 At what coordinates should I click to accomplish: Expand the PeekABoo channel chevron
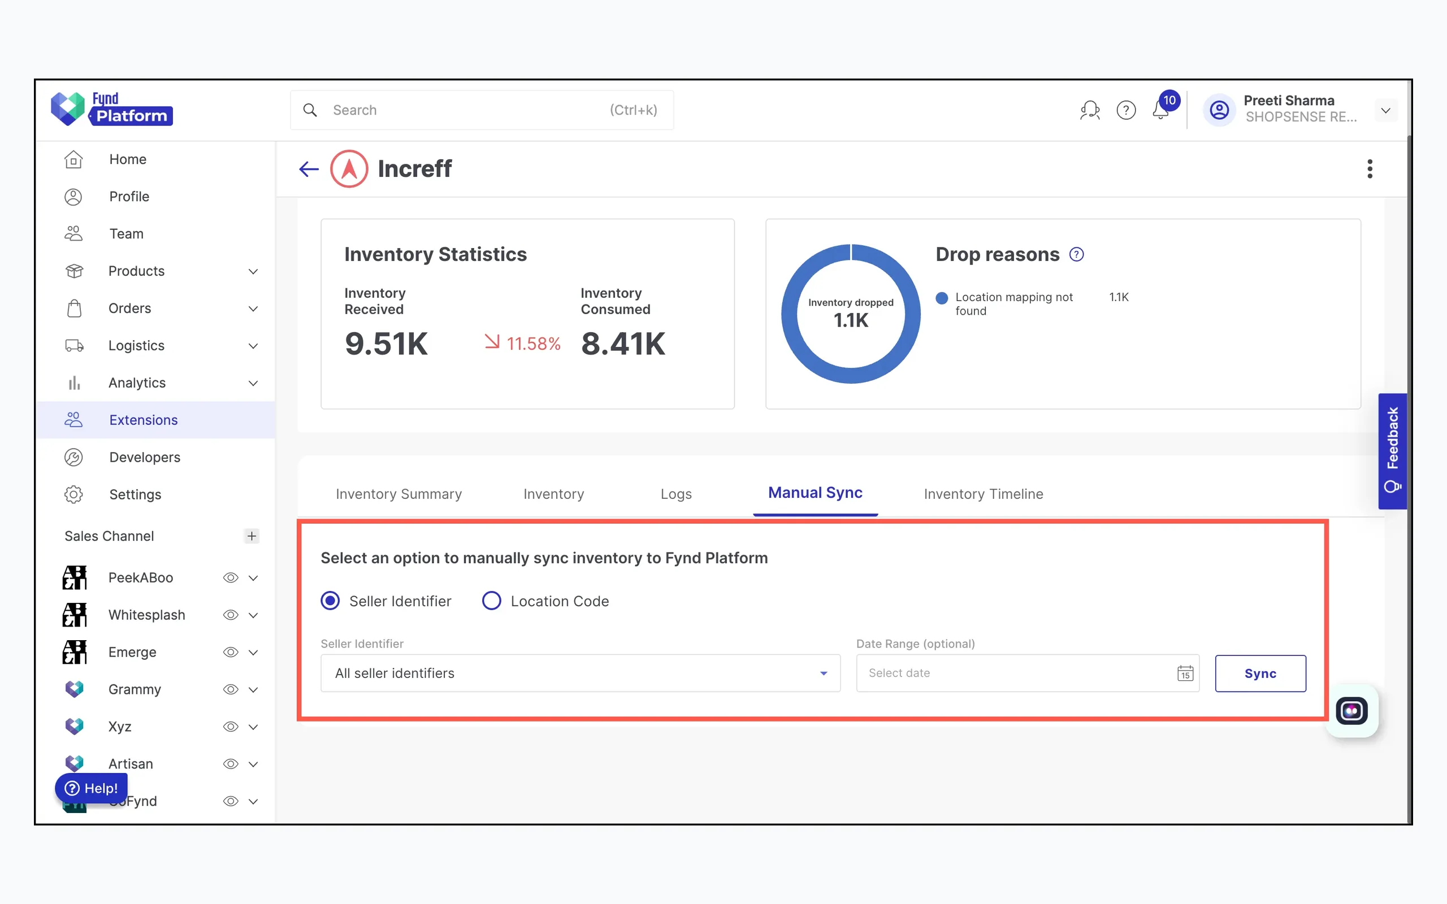pos(254,578)
